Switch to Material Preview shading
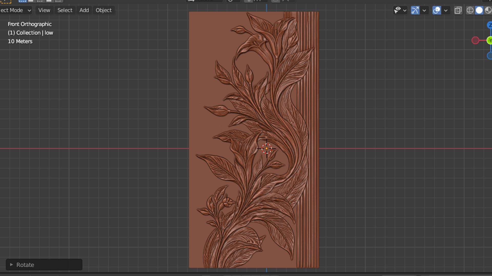Image resolution: width=492 pixels, height=276 pixels. coord(488,10)
